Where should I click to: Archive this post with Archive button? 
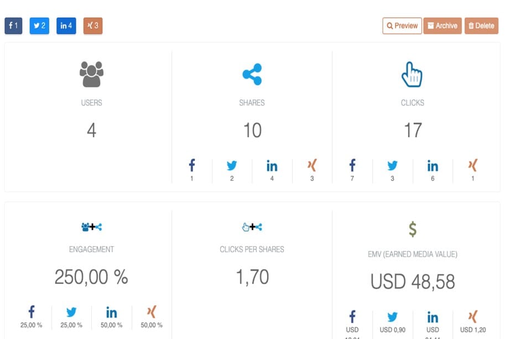[442, 25]
